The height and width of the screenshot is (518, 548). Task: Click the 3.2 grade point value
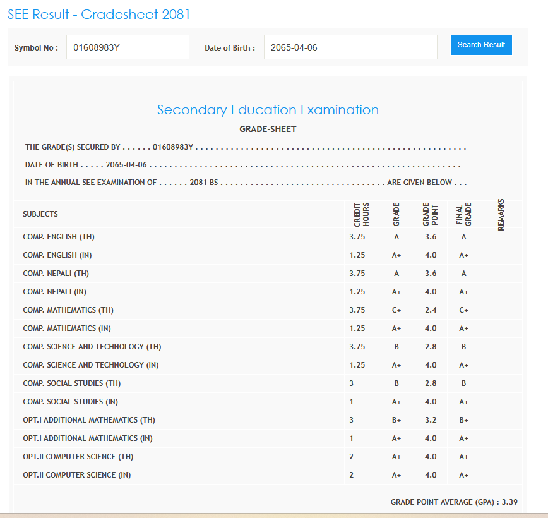coord(430,420)
